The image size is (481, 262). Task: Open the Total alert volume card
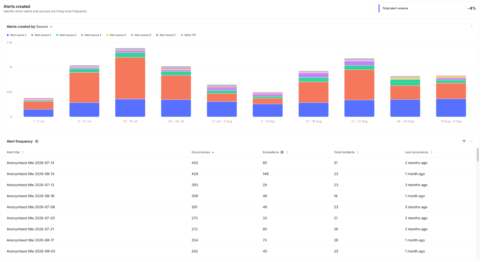point(427,8)
